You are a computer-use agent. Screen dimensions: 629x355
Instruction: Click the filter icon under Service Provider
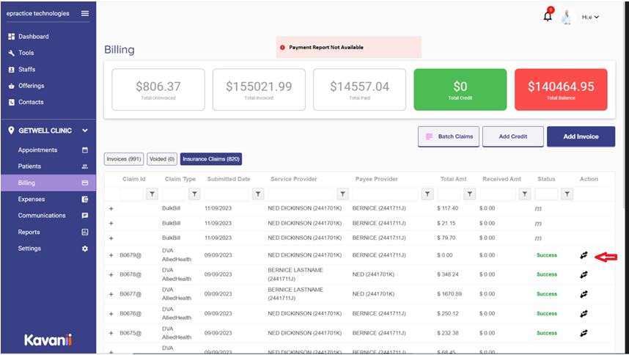click(342, 194)
